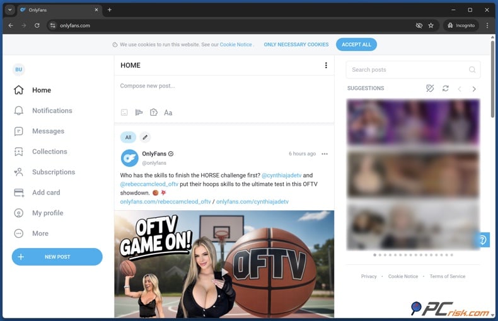Click the Home house icon
Image resolution: width=498 pixels, height=321 pixels.
(19, 90)
